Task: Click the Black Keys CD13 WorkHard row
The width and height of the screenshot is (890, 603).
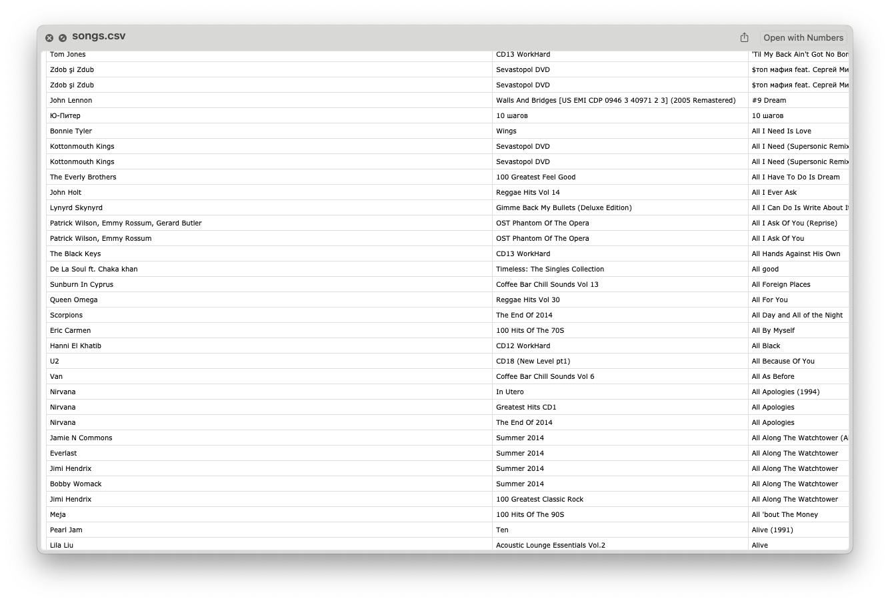Action: click(x=267, y=253)
